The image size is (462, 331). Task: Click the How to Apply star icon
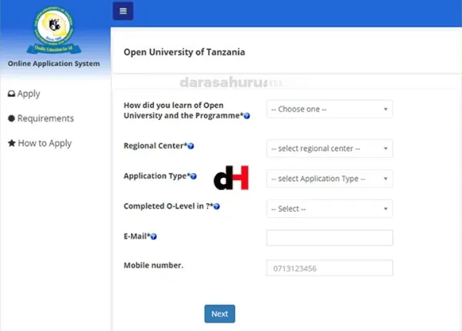click(x=12, y=143)
